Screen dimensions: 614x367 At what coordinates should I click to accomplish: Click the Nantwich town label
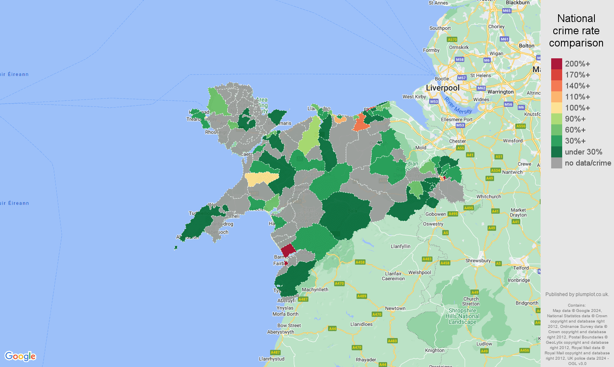(512, 172)
